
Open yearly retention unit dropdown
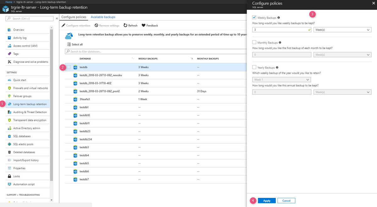pyautogui.click(x=342, y=92)
